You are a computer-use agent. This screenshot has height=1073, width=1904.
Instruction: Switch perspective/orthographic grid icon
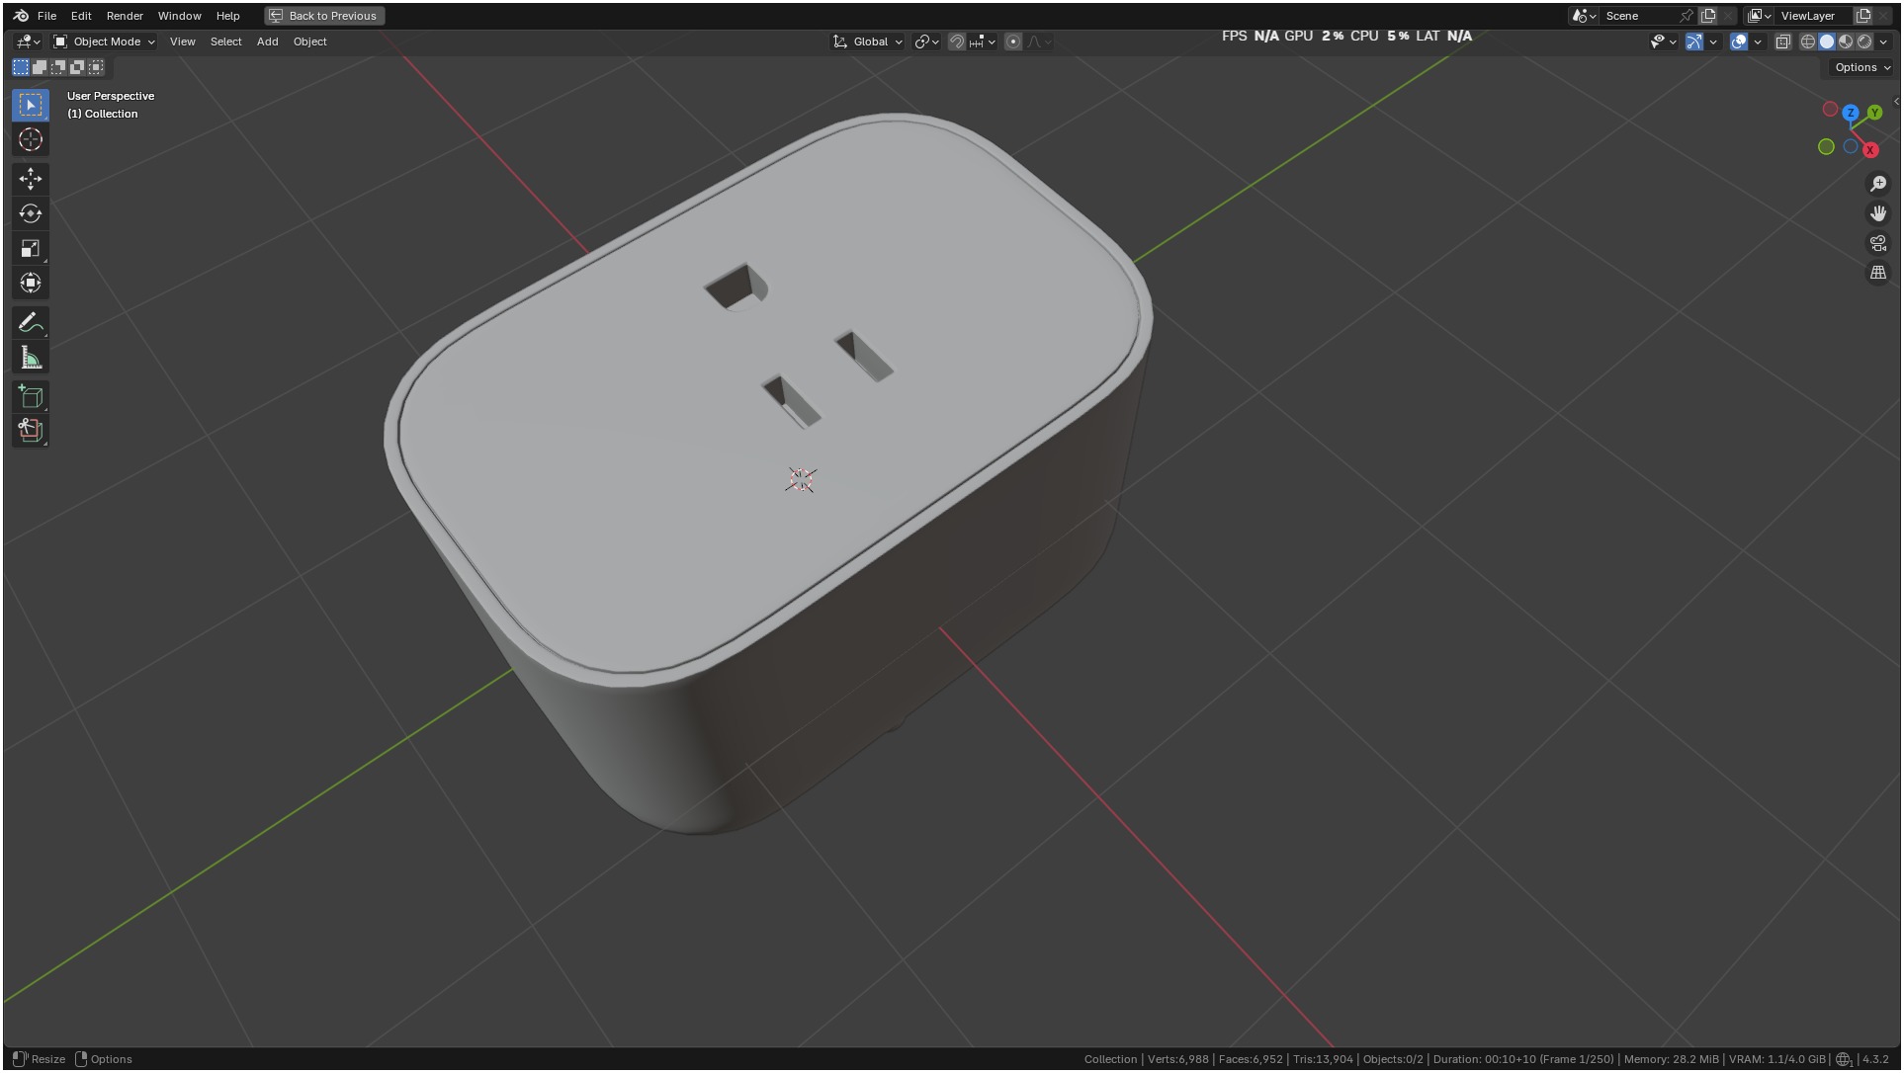(1878, 273)
